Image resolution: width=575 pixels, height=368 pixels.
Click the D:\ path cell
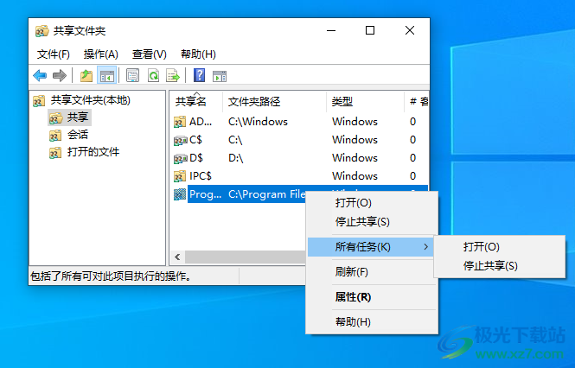click(x=236, y=158)
